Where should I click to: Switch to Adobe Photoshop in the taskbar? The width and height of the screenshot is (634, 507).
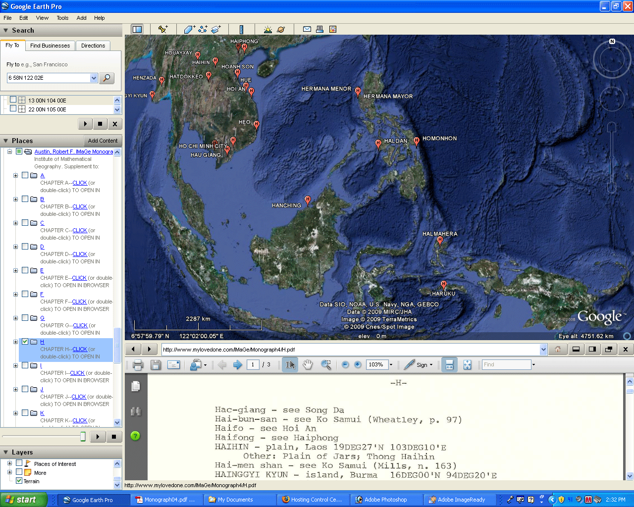click(x=386, y=500)
